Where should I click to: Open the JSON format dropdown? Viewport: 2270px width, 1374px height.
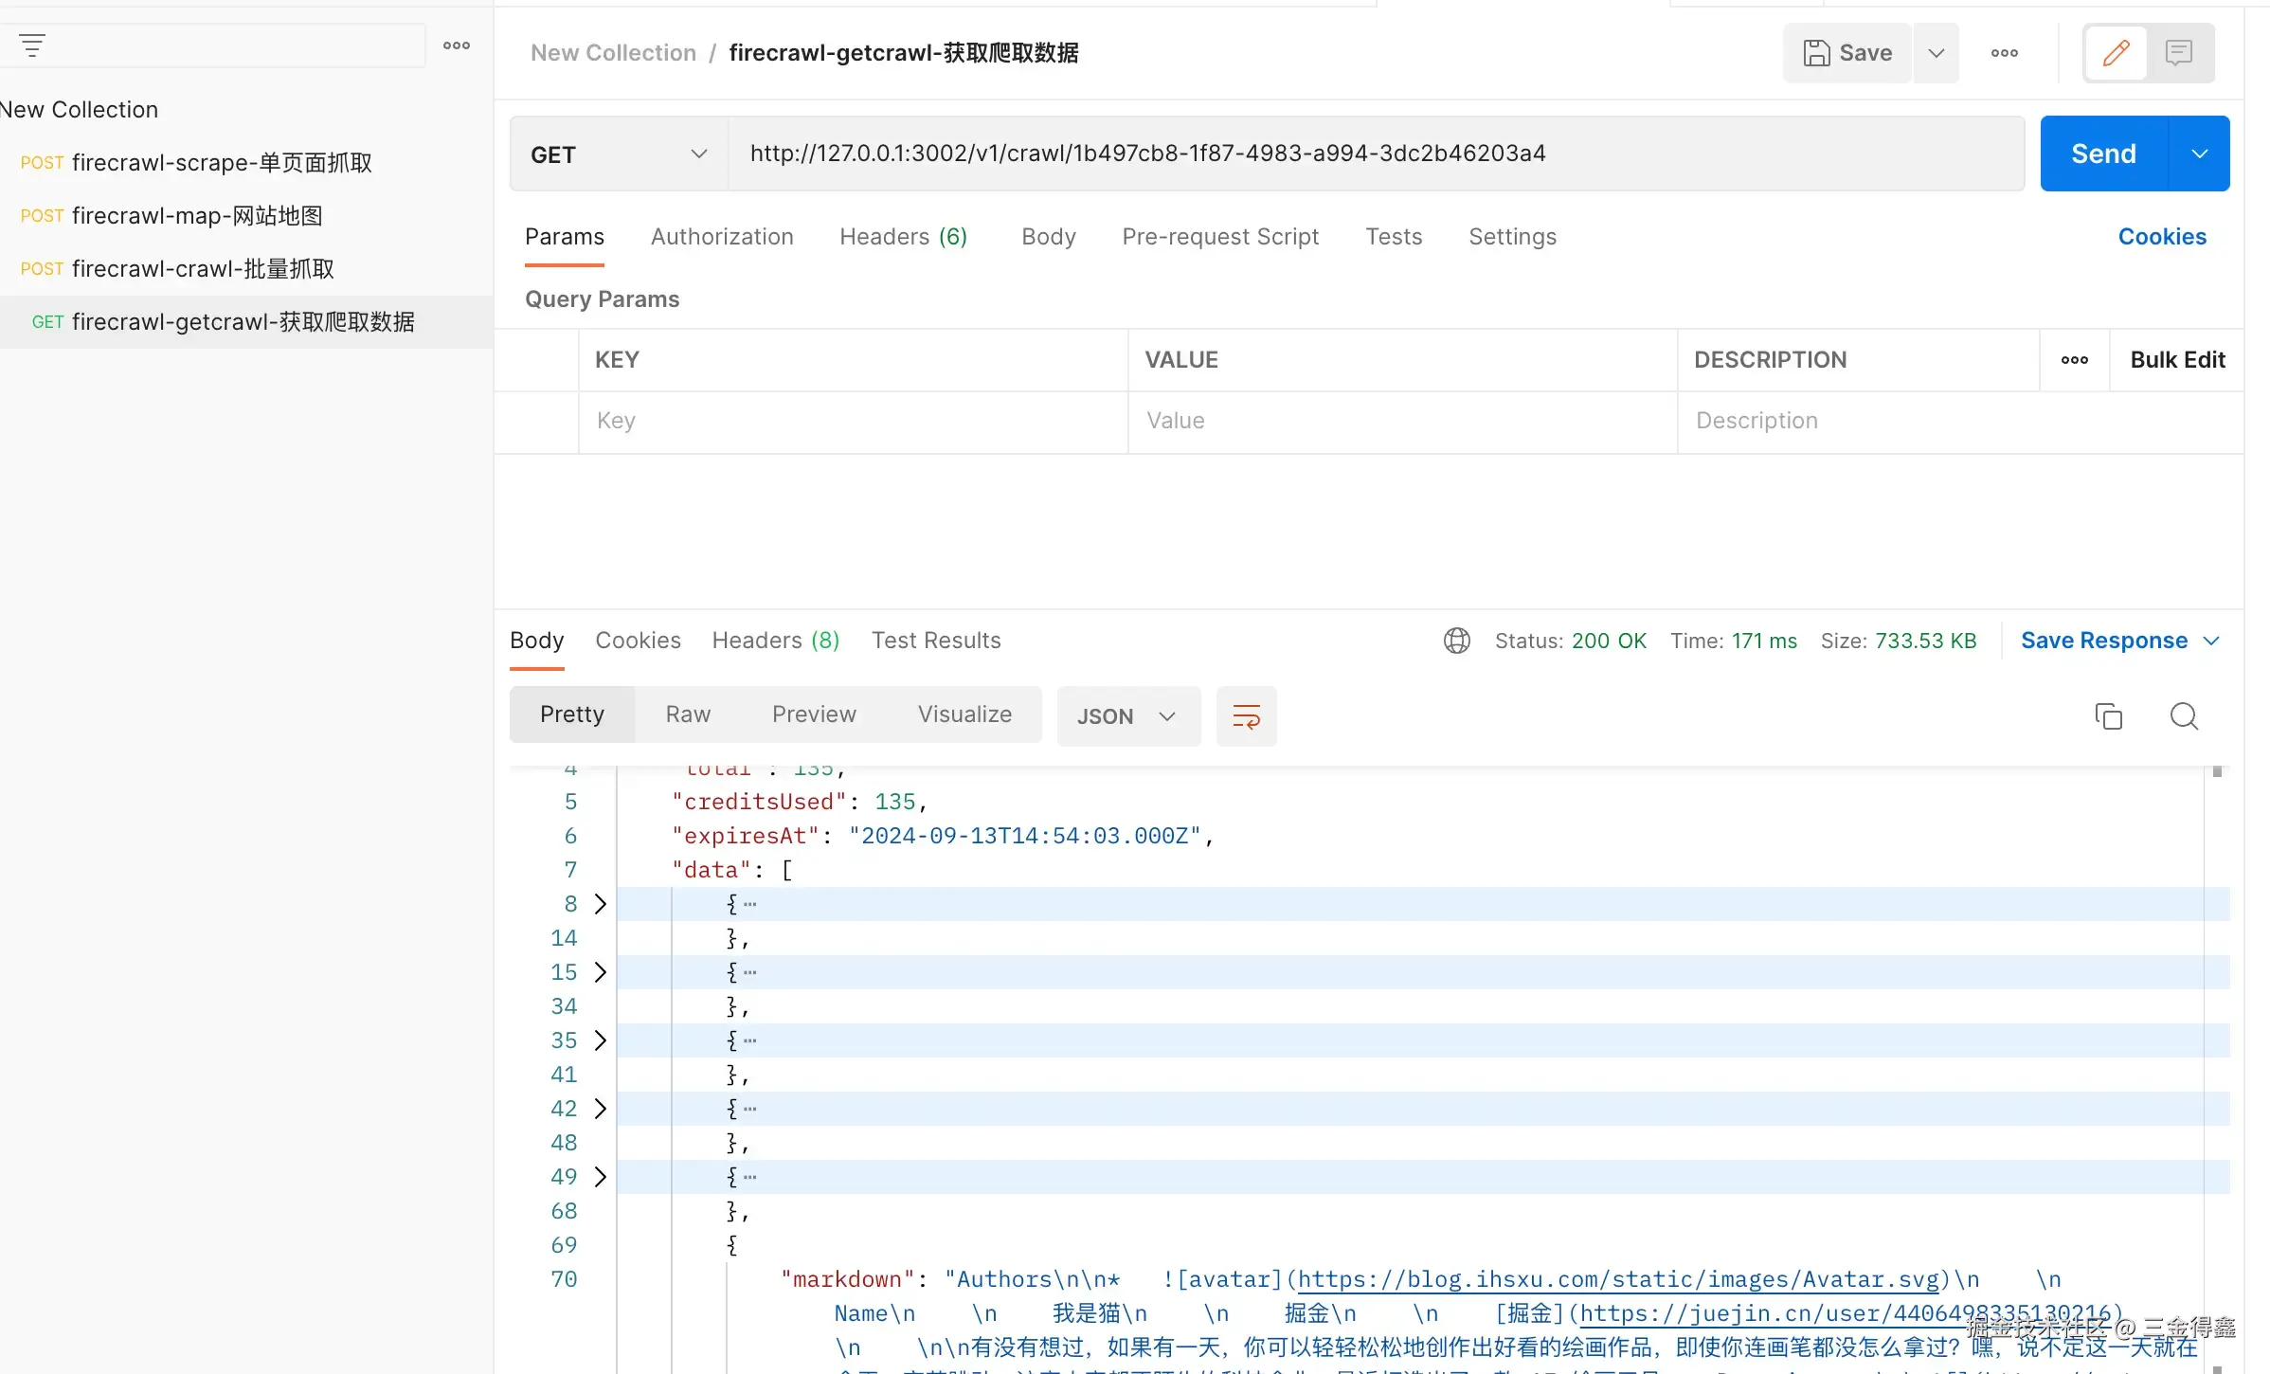pos(1127,716)
